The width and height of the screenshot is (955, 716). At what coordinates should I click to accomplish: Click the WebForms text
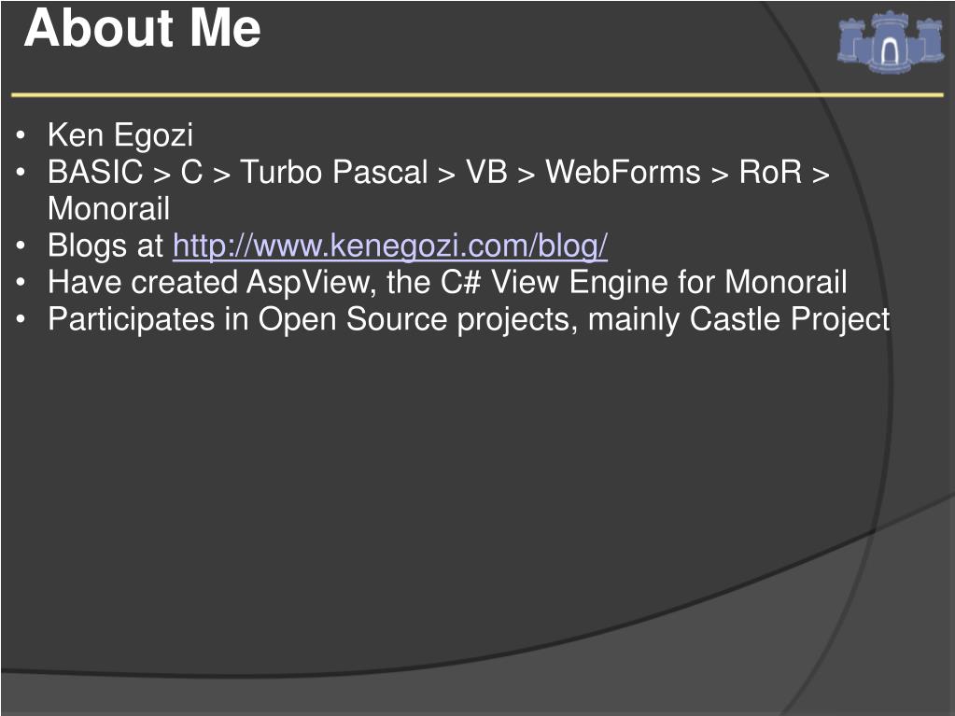pyautogui.click(x=623, y=172)
